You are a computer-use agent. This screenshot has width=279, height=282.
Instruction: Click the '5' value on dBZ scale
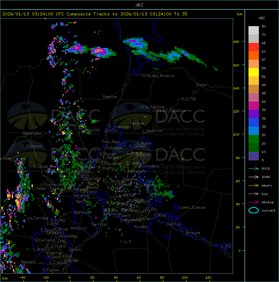263,160
